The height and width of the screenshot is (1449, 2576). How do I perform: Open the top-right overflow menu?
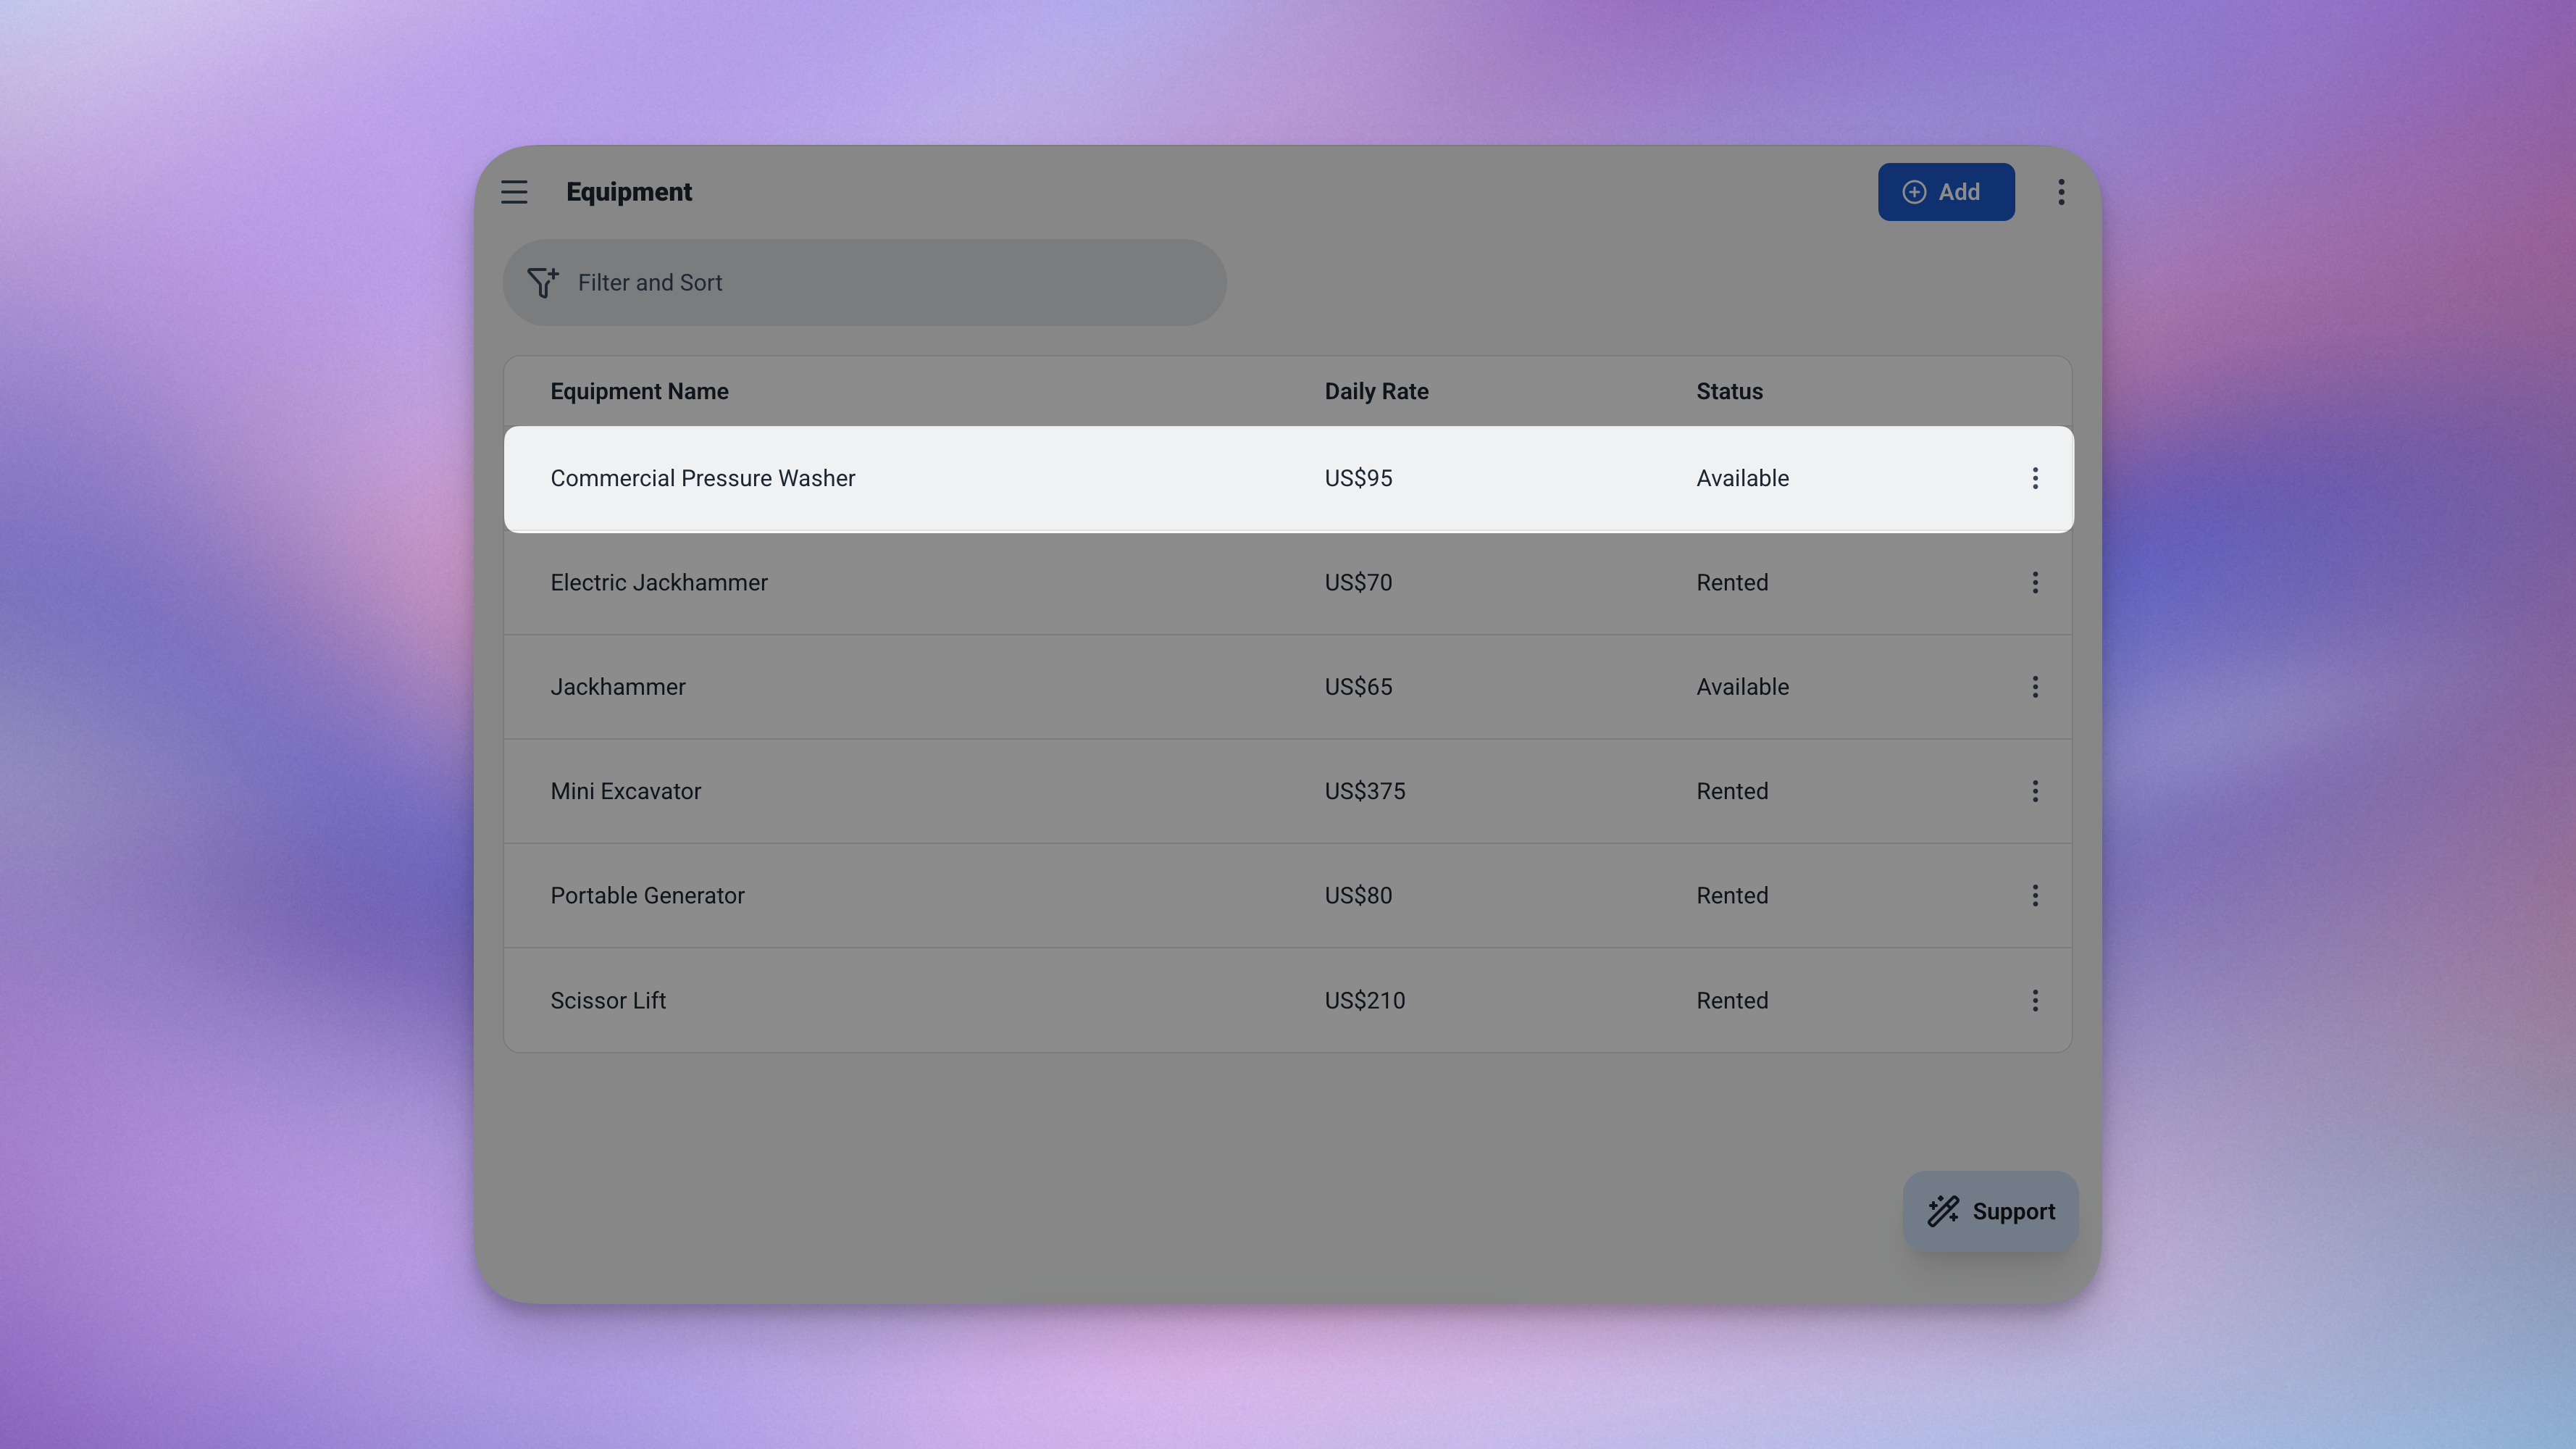[2061, 191]
